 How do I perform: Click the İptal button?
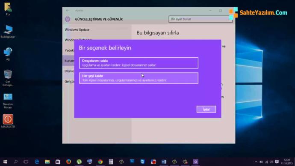tap(206, 109)
